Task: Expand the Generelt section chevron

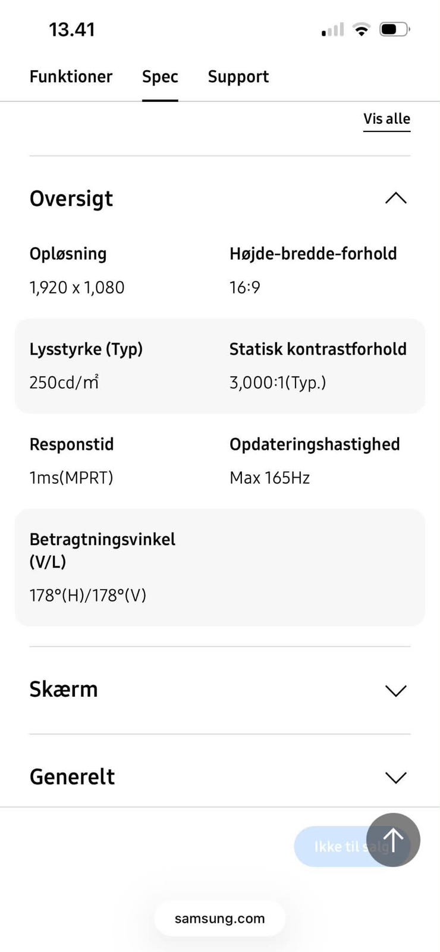Action: coord(396,778)
